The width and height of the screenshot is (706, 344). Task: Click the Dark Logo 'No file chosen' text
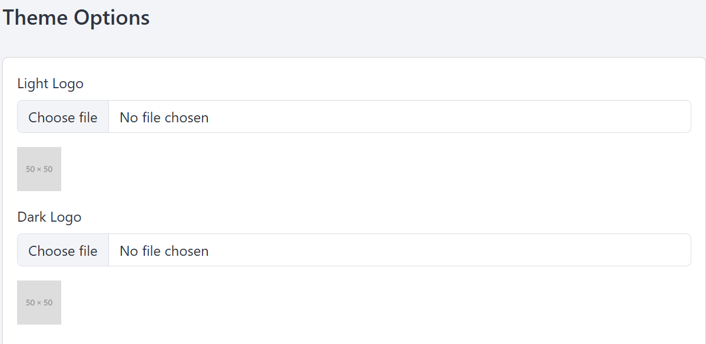[x=164, y=251]
